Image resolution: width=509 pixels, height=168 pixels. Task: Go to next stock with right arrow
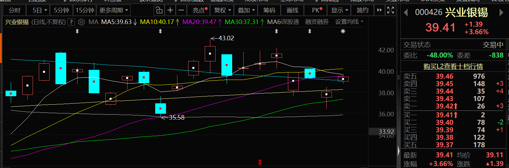502,13
